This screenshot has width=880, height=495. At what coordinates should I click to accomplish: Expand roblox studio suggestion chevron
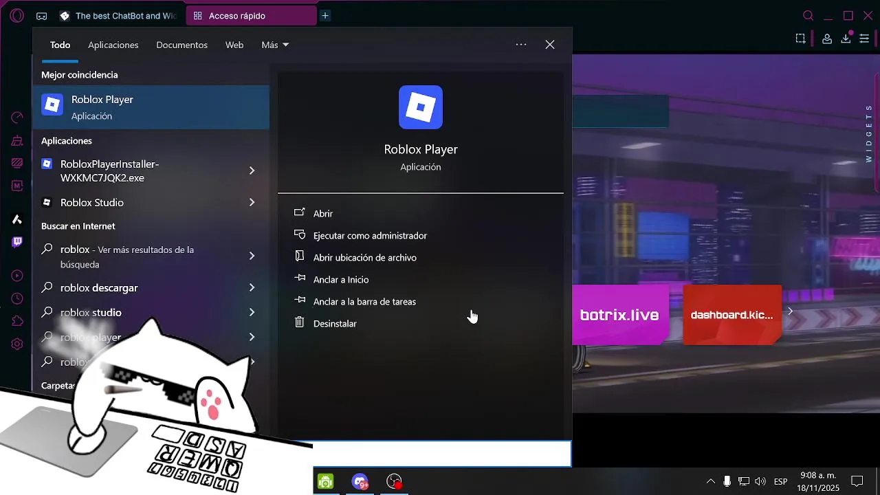[252, 312]
